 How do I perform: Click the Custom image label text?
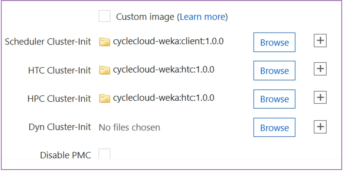point(145,17)
